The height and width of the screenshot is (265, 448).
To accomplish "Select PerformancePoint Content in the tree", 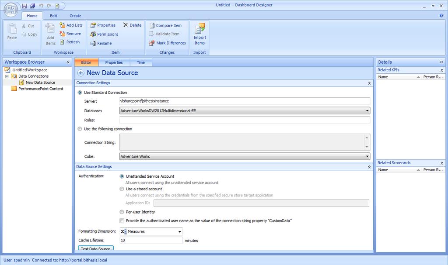I will point(41,89).
